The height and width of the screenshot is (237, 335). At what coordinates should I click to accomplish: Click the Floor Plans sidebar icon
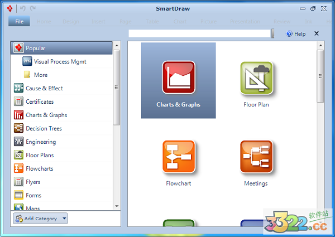tap(18, 155)
